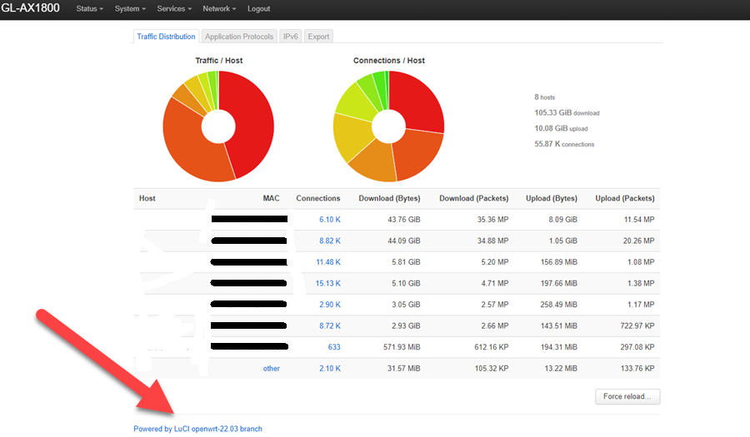Click the 6.10 K connections link

click(330, 220)
